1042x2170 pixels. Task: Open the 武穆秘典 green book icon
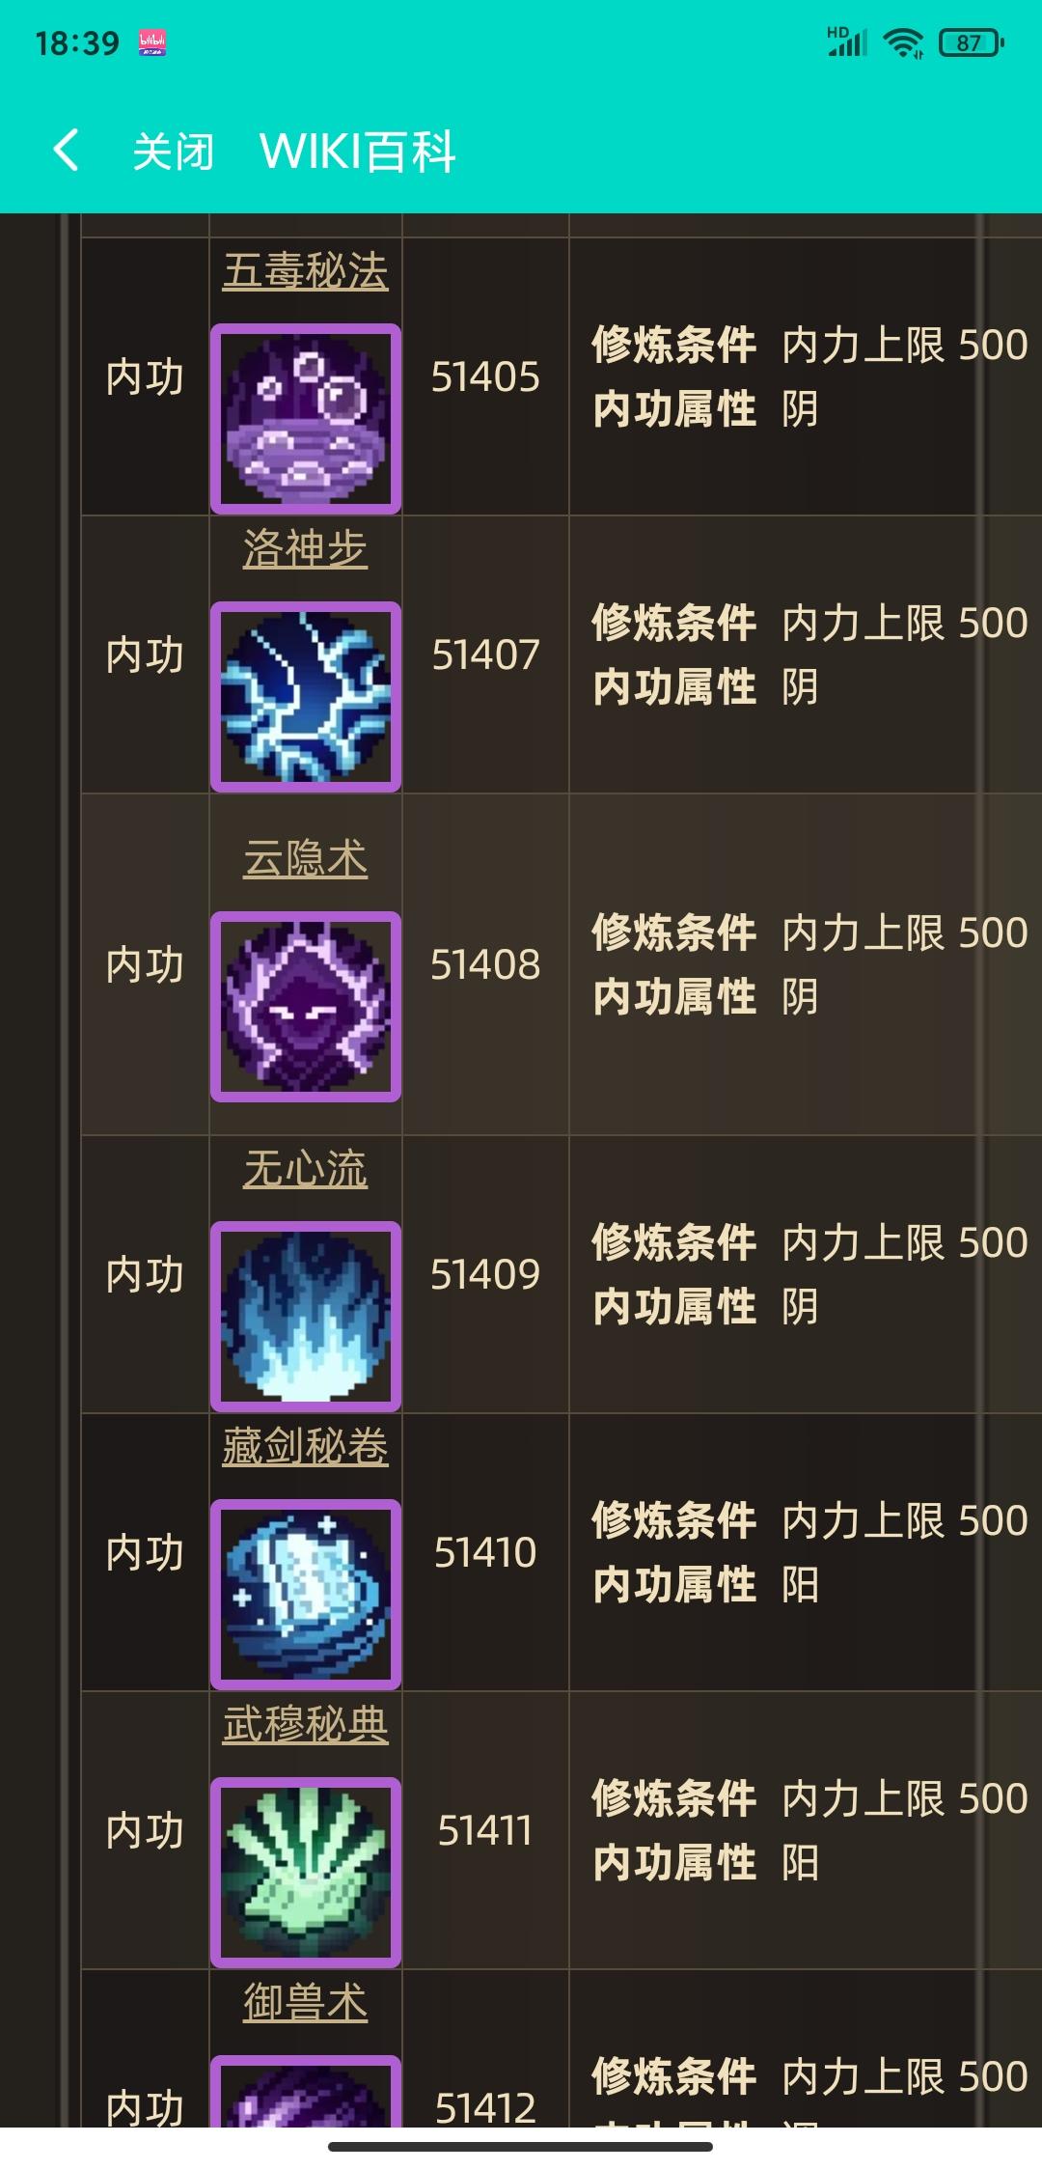click(306, 1873)
